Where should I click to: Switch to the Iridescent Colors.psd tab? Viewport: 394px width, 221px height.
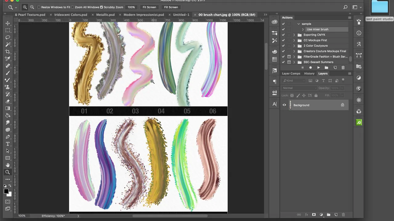coord(70,14)
